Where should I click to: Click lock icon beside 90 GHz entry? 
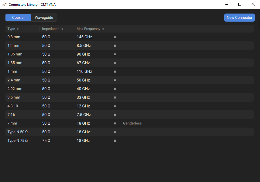point(115,54)
